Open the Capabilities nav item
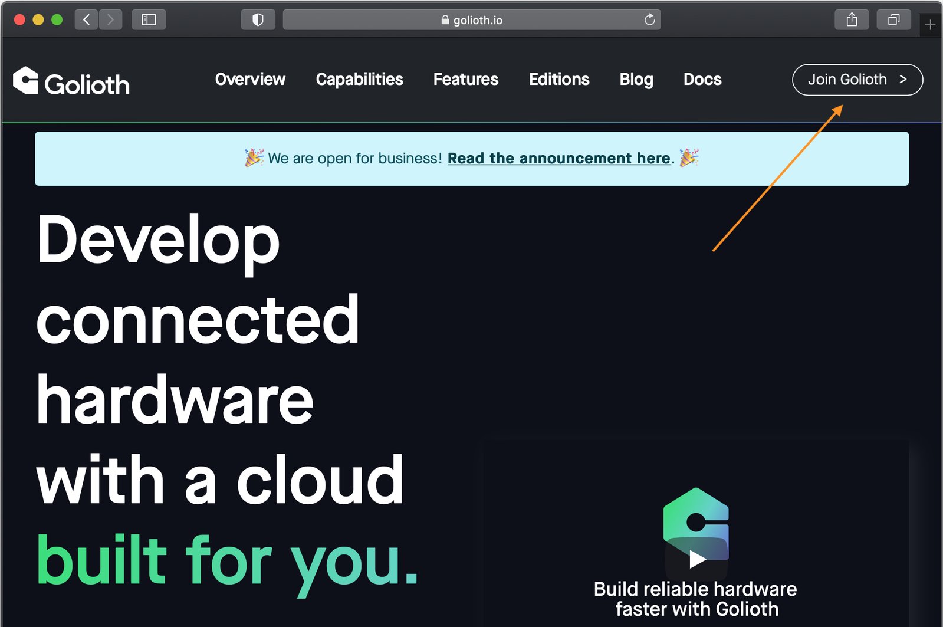Viewport: 943px width, 627px height. 359,80
